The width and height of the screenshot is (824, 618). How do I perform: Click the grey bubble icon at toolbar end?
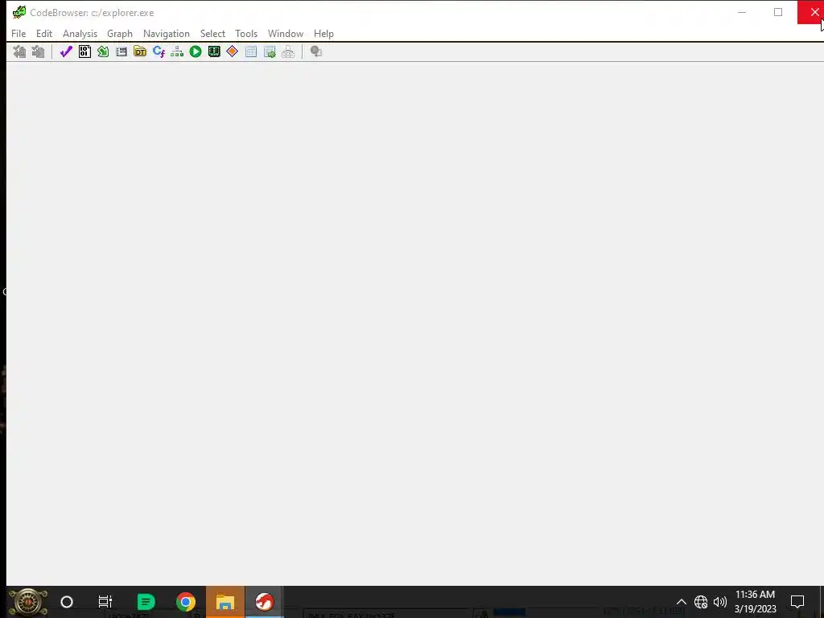[315, 51]
